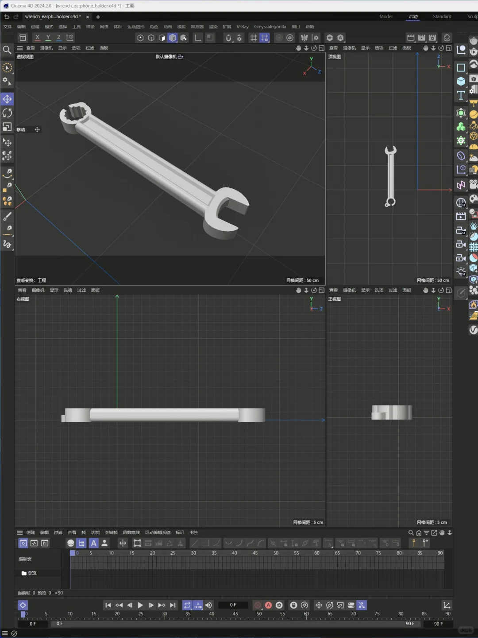Switch timeline to F-curve mode
The width and height of the screenshot is (478, 638).
click(x=34, y=543)
